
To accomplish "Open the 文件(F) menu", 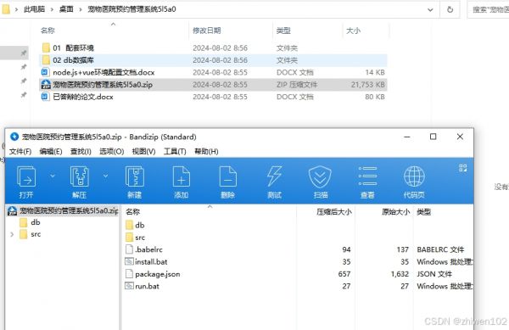I will pos(20,152).
